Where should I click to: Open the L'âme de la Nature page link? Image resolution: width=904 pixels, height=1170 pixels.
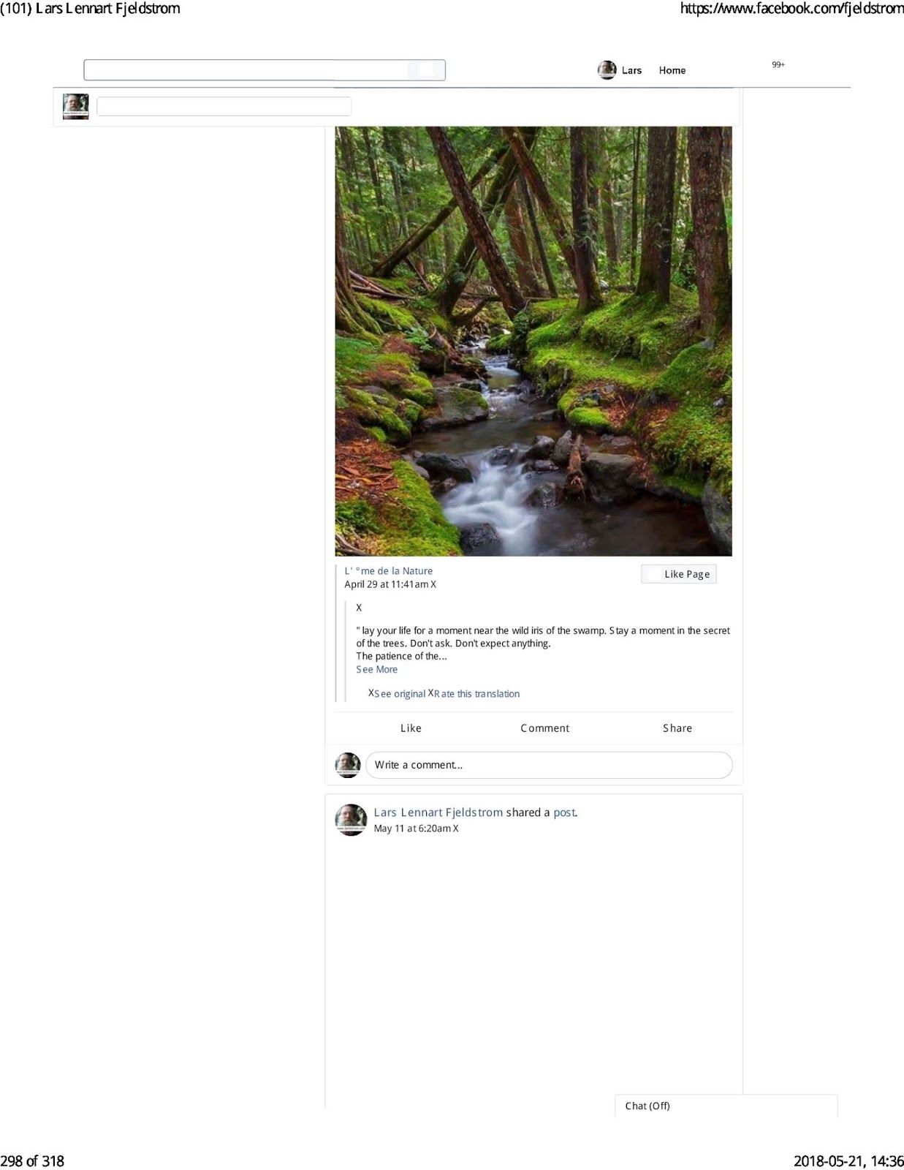coord(389,571)
